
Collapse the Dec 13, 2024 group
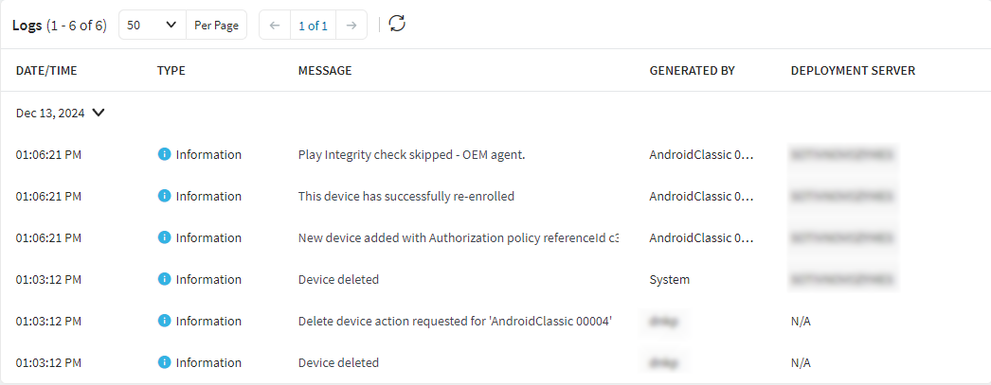99,113
